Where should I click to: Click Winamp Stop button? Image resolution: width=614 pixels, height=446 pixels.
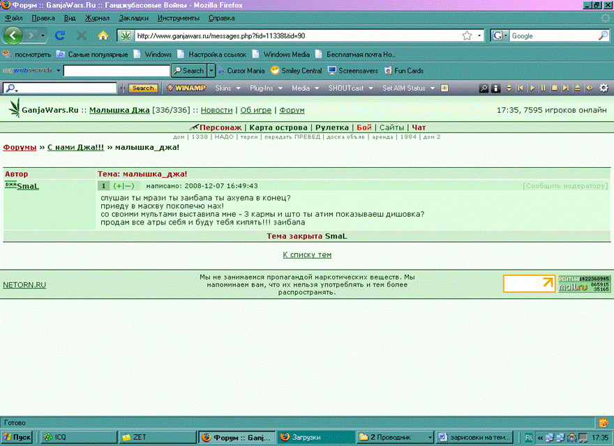(554, 88)
